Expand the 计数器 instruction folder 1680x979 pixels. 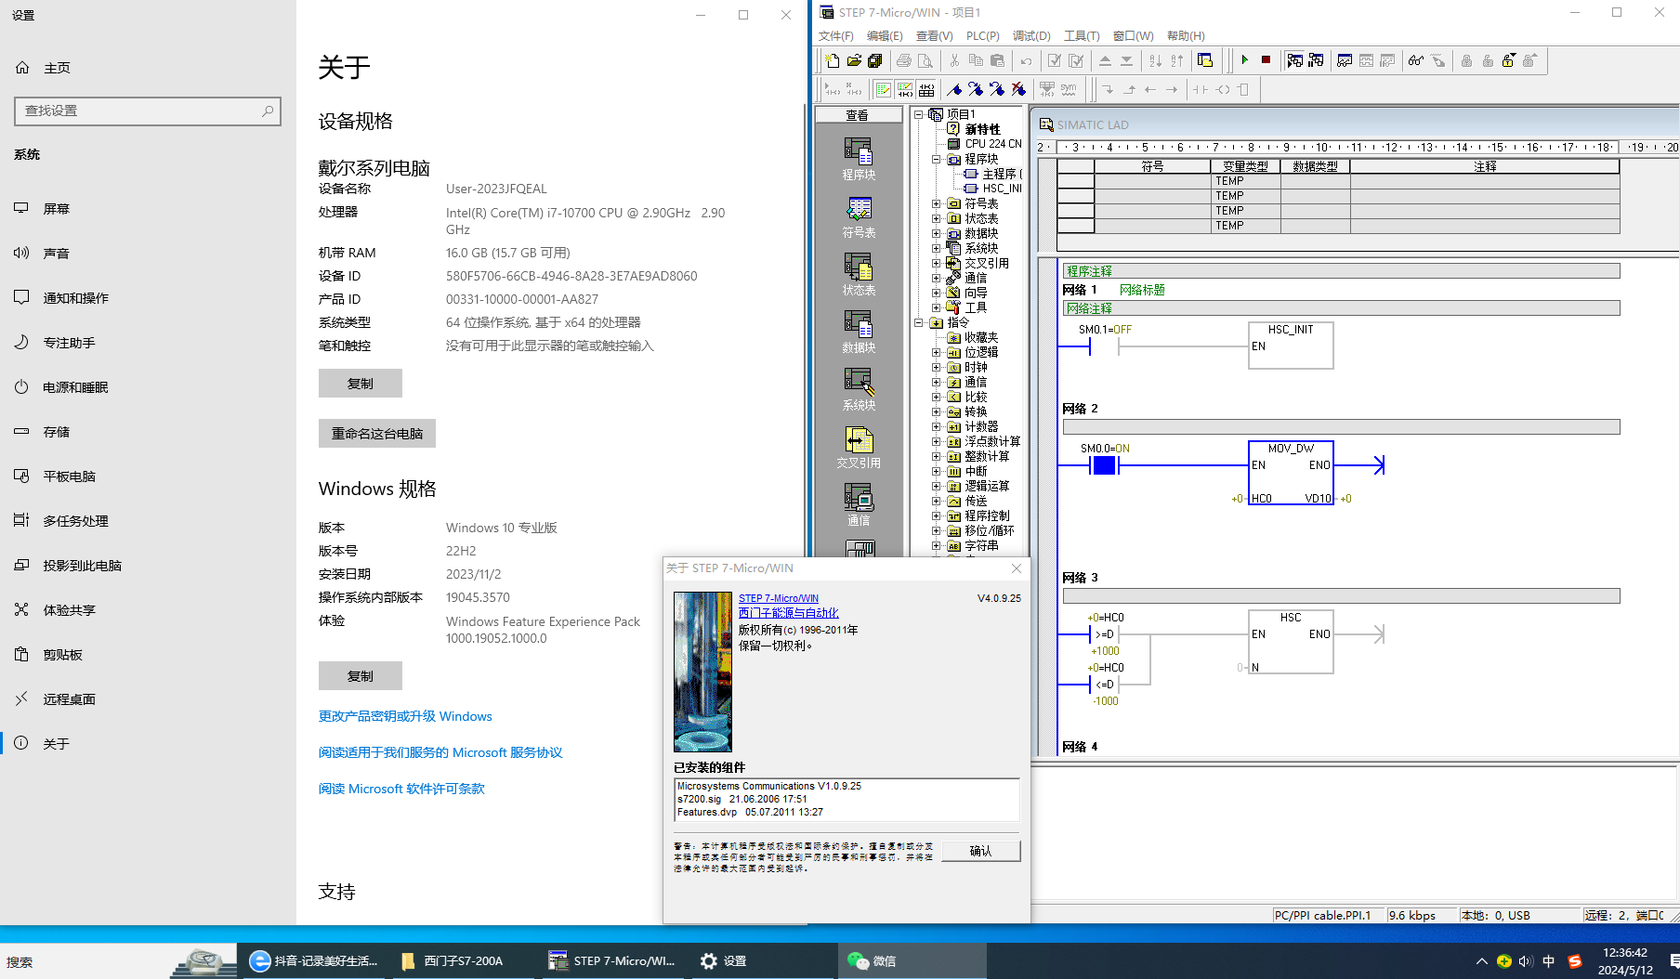(x=937, y=427)
